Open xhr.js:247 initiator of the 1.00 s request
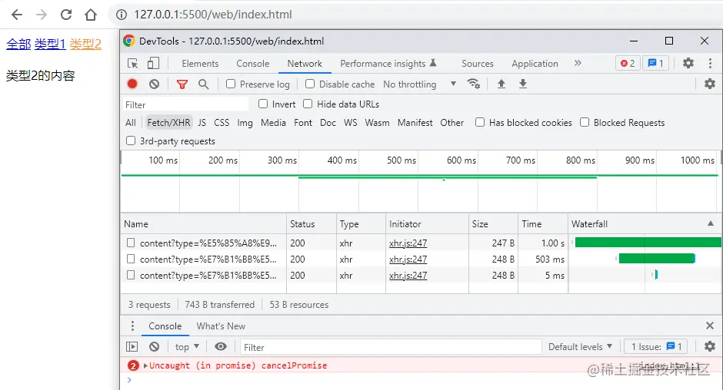The height and width of the screenshot is (390, 723). (408, 243)
